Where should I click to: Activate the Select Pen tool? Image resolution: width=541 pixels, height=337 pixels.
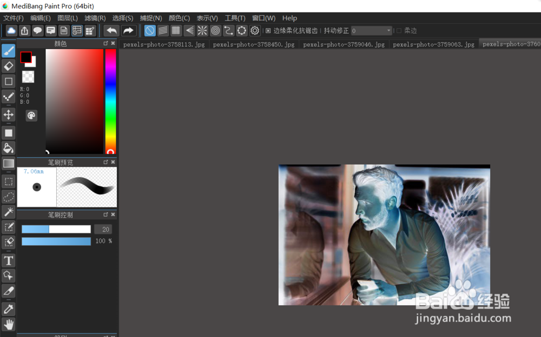pos(9,227)
